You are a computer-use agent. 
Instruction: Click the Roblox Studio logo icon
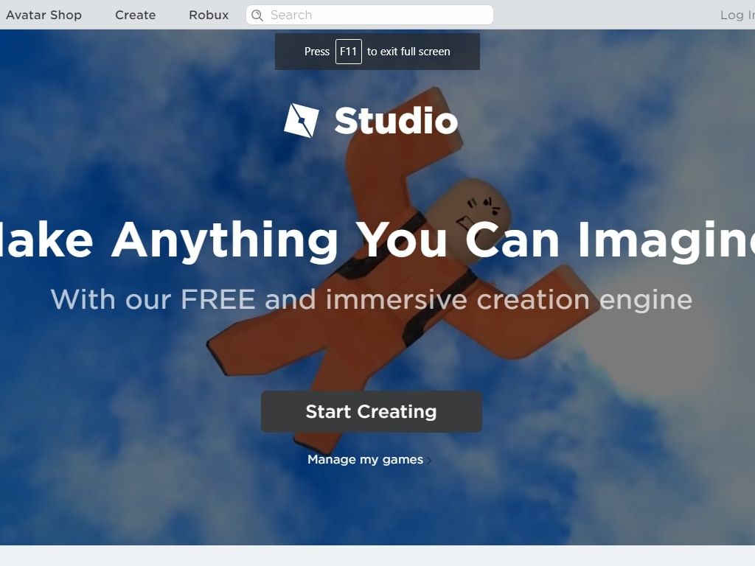(302, 120)
